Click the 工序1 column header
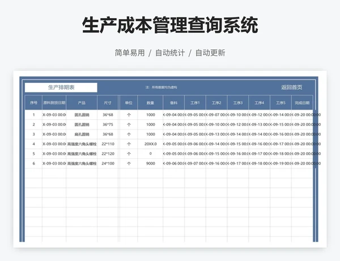 pyautogui.click(x=195, y=103)
